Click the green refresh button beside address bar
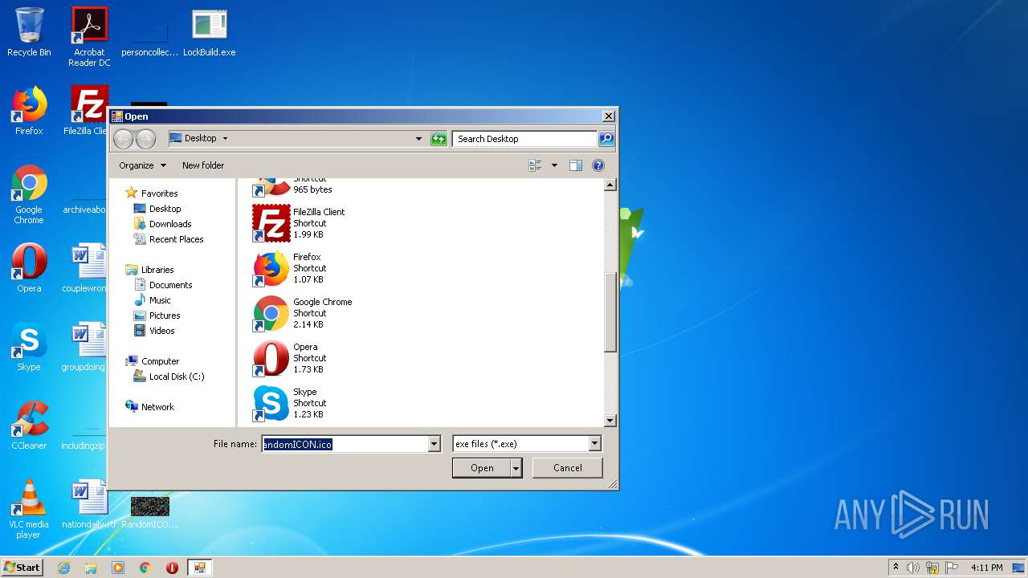 439,139
